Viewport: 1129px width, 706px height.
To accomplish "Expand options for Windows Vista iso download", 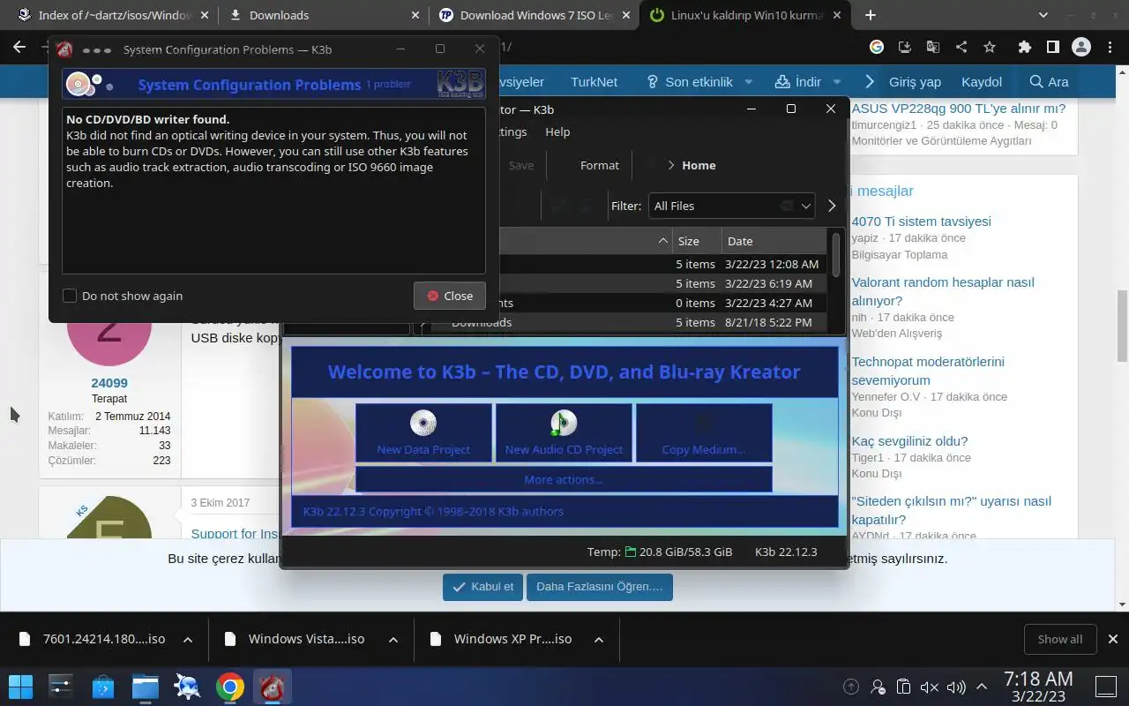I will click(393, 640).
